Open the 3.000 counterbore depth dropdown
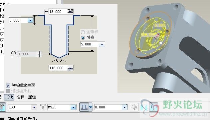210x120 pixels. (x=30, y=21)
